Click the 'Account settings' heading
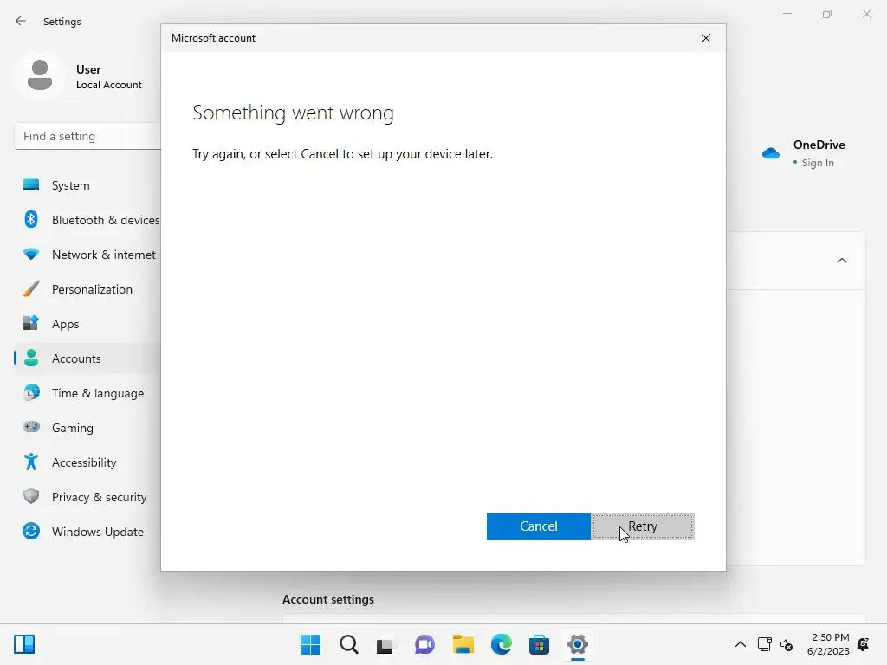 [x=328, y=599]
